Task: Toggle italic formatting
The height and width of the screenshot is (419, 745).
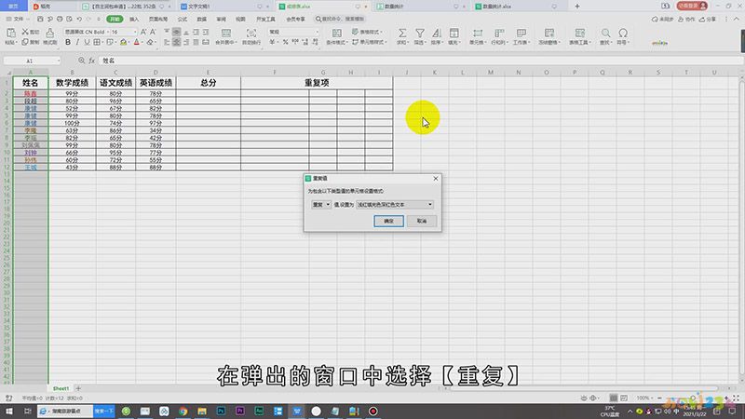Action: click(x=77, y=42)
